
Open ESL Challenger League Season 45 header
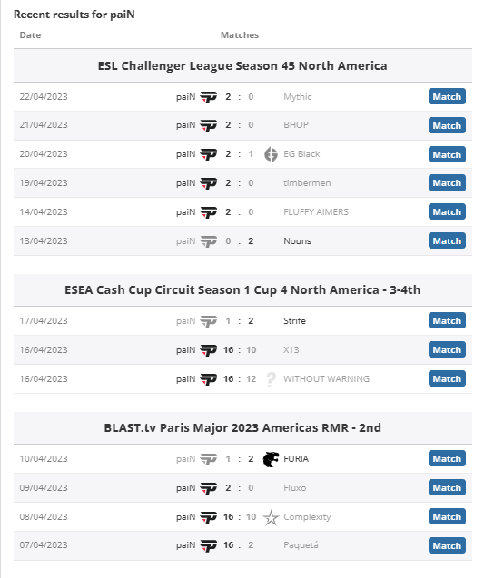(242, 65)
